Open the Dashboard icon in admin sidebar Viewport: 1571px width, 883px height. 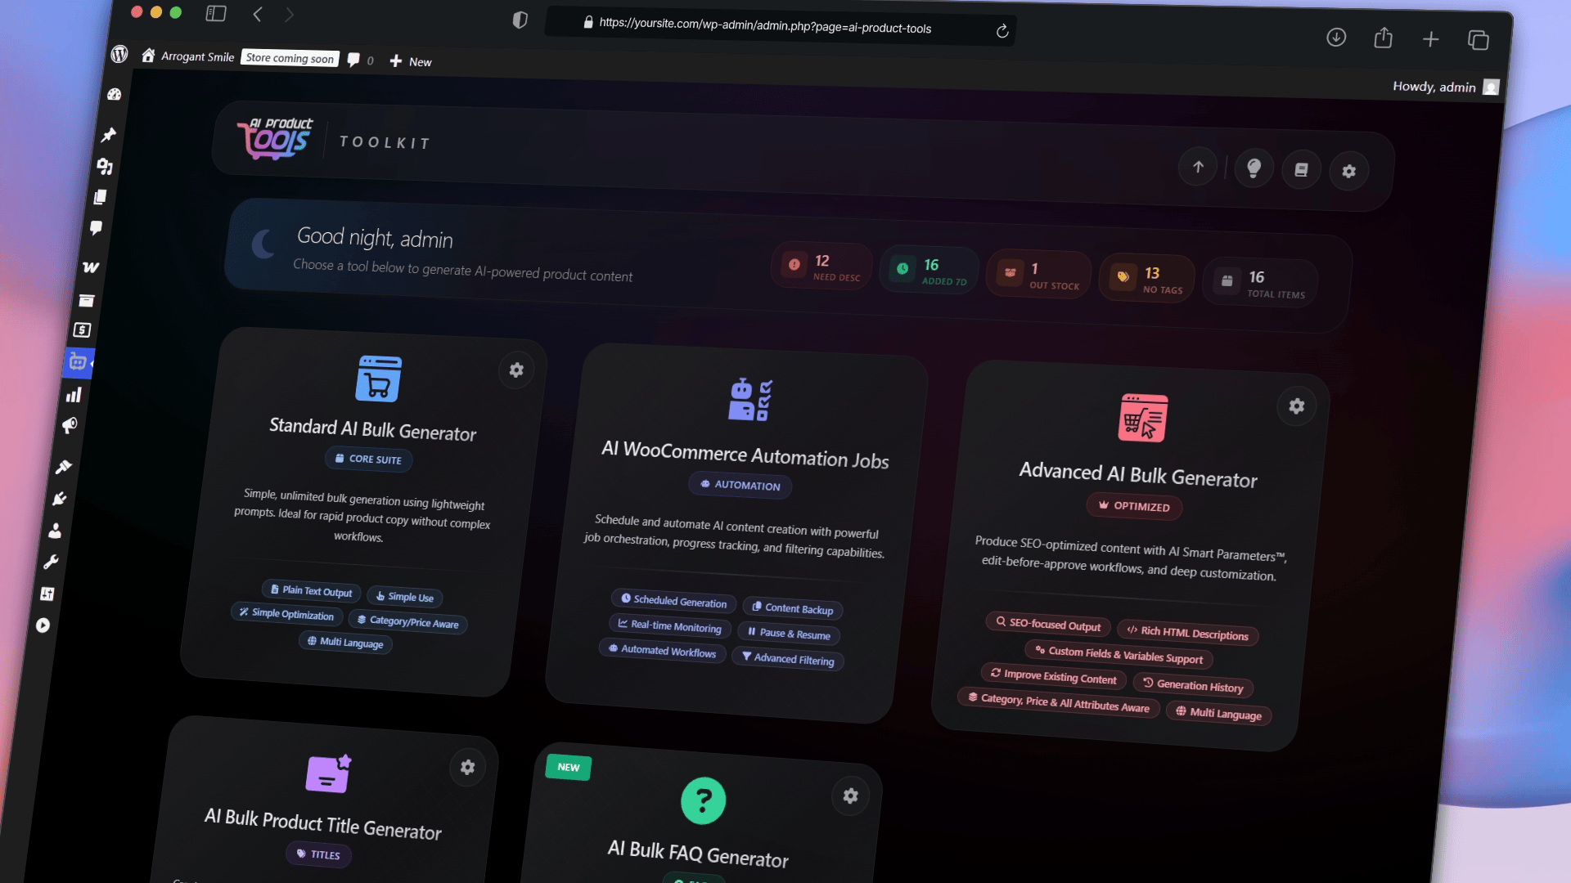click(115, 95)
